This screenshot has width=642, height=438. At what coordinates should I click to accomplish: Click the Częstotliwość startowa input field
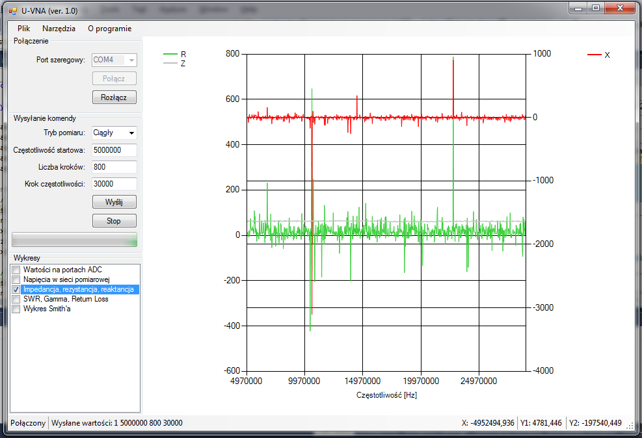tap(114, 150)
